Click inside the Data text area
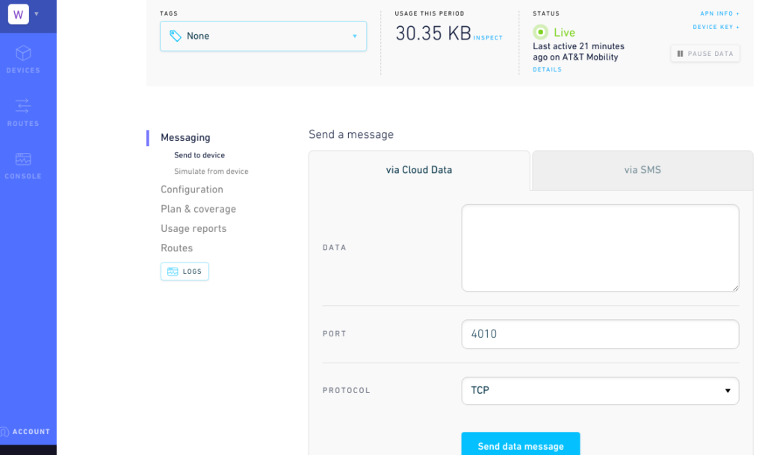 click(600, 248)
